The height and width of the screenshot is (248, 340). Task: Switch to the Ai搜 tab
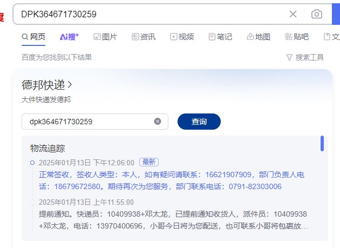69,37
